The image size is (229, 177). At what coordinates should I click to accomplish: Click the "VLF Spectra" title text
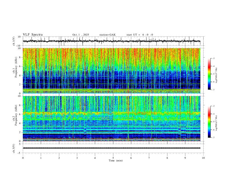pos(33,35)
